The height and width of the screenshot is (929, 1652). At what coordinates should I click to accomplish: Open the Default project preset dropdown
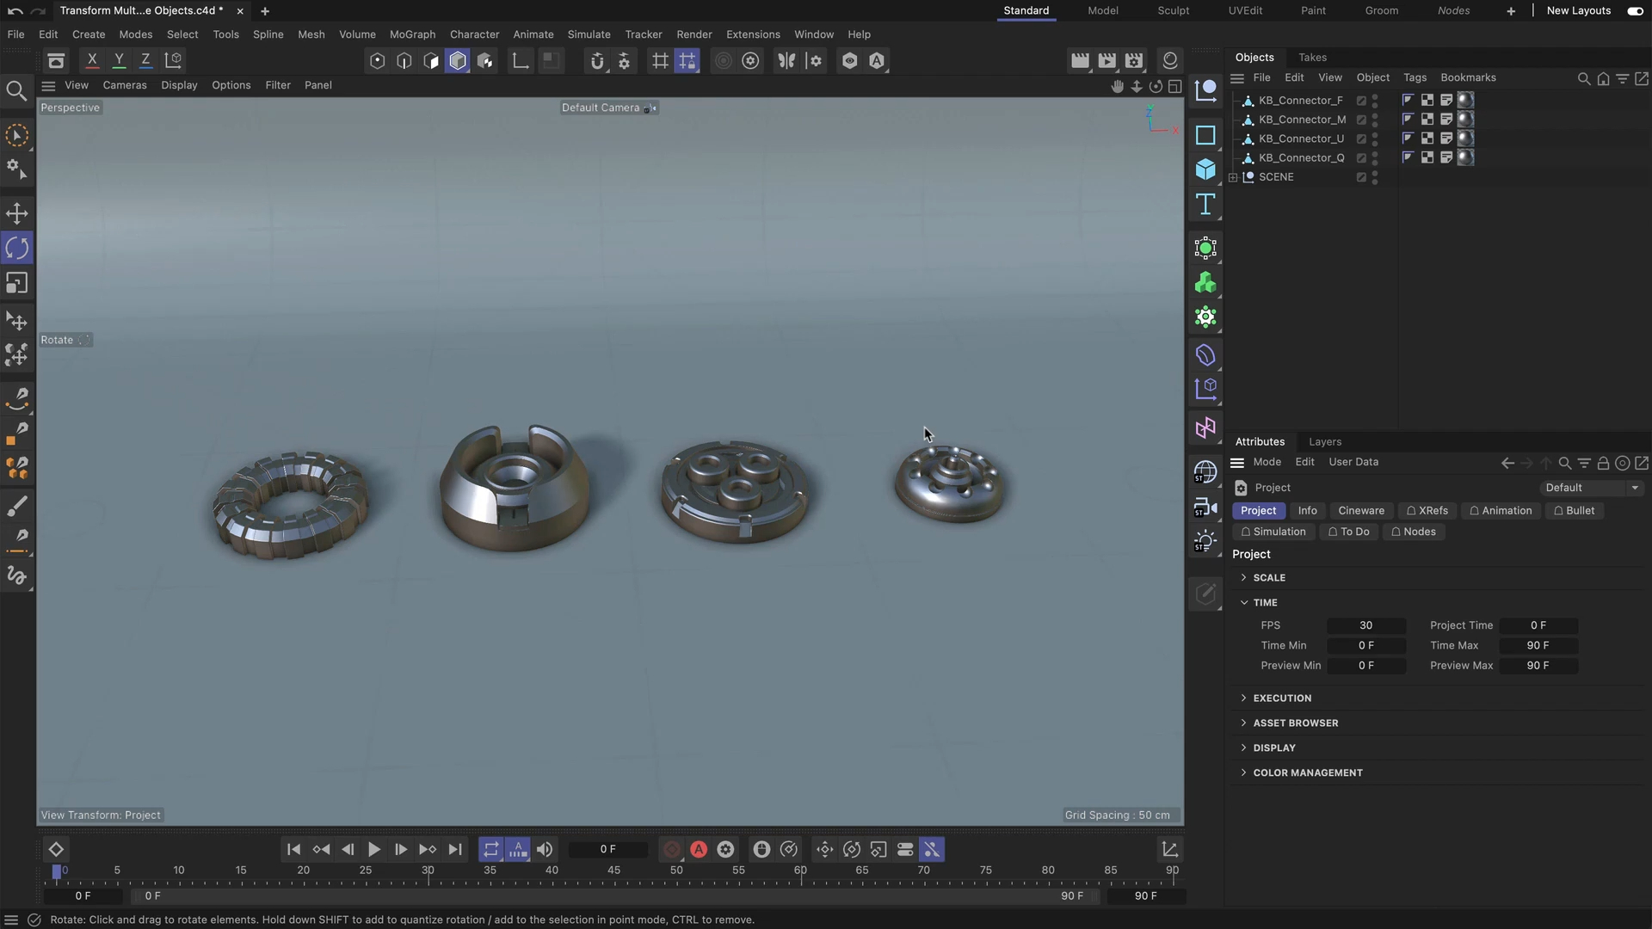click(x=1591, y=488)
